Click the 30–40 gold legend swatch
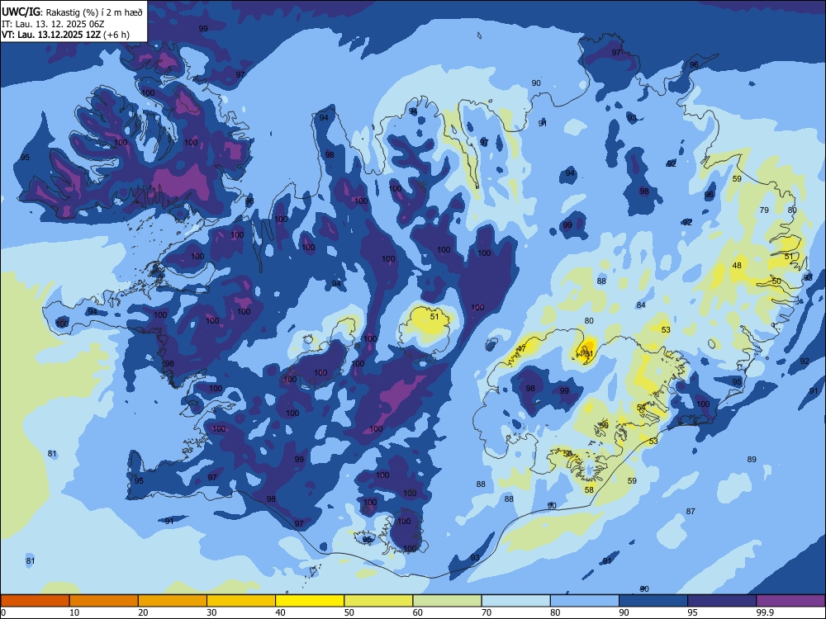 tap(241, 601)
